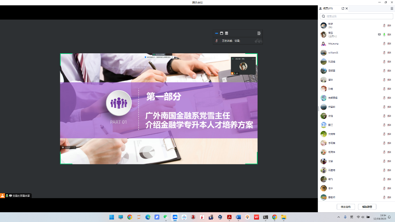Screen dimensions: 395x222
Task: Switch floating video to single window view
Action: tap(222, 33)
